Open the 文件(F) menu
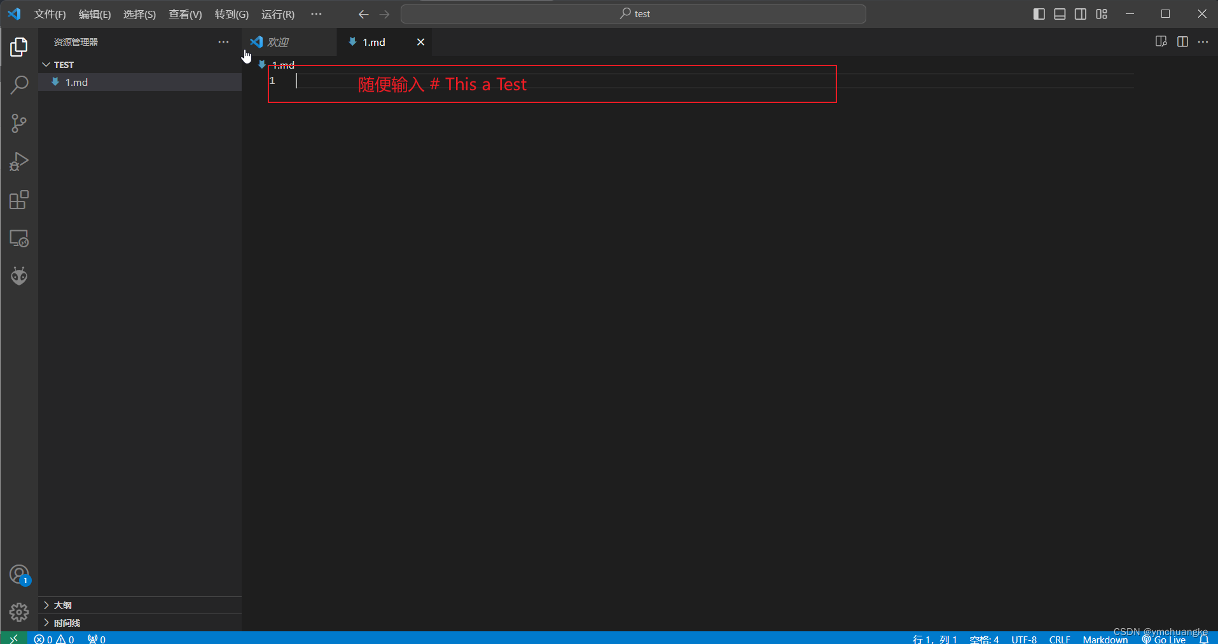 (x=50, y=14)
